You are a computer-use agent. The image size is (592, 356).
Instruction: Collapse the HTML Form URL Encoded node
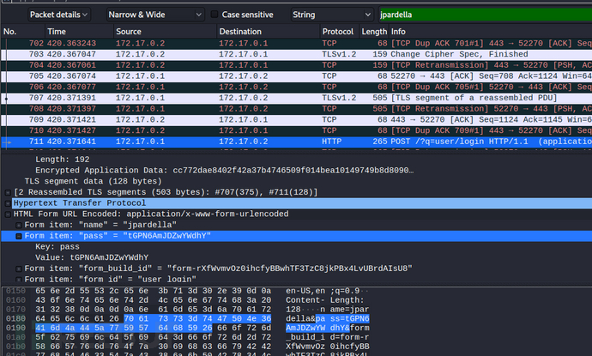click(x=8, y=214)
